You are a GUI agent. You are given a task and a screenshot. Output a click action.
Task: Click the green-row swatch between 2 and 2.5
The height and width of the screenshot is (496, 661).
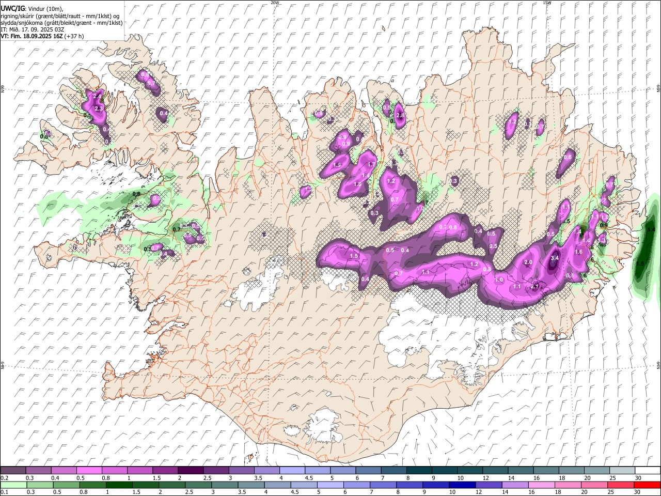(x=172, y=485)
